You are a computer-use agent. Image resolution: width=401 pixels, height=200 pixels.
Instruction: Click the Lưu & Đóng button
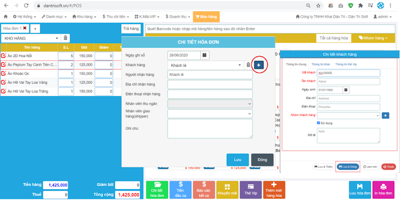point(348,167)
